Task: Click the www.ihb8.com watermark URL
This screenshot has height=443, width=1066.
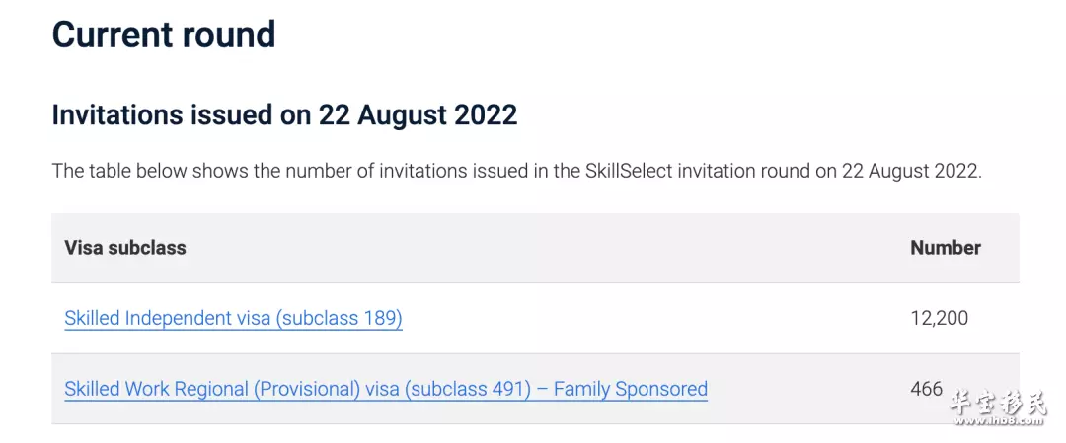Action: pos(999,422)
